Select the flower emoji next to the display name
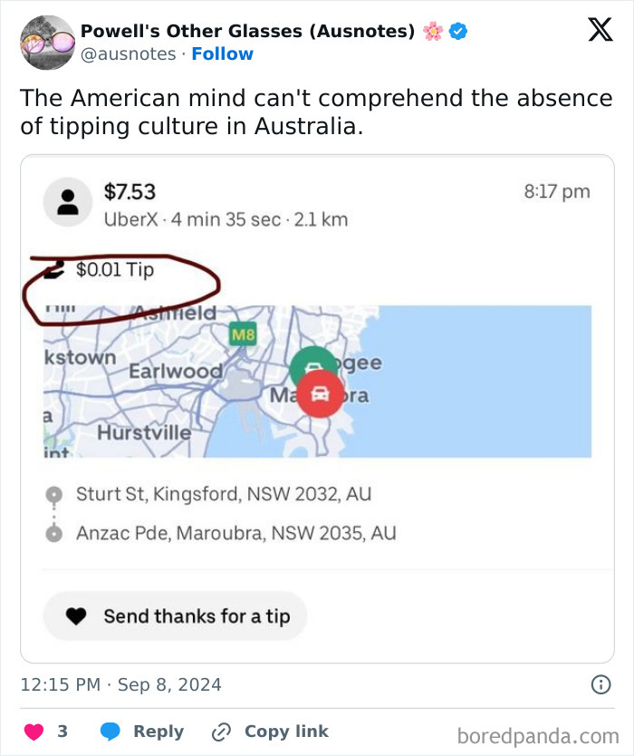The width and height of the screenshot is (634, 756). pyautogui.click(x=431, y=29)
